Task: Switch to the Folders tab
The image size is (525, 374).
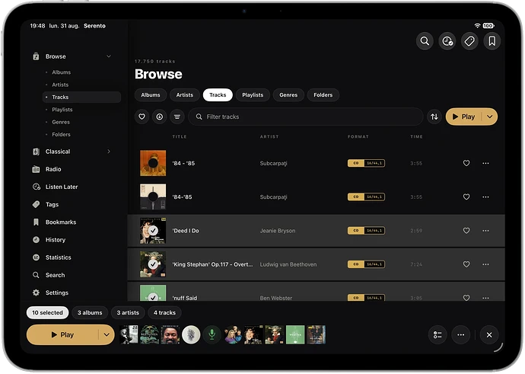Action: pos(323,95)
